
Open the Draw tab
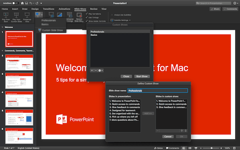(x=25, y=9)
